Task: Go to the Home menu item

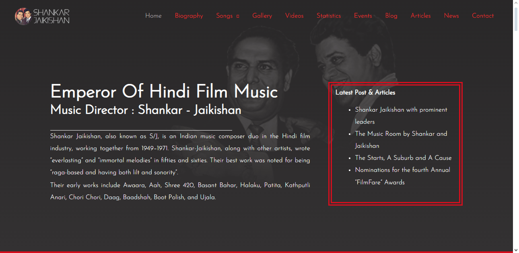Action: [x=153, y=16]
